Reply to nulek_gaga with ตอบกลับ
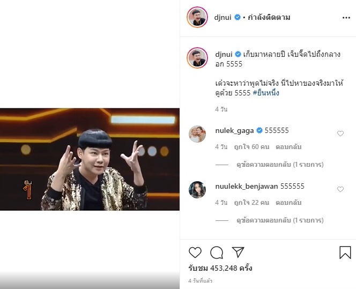The height and width of the screenshot is (289, 356). (x=288, y=147)
